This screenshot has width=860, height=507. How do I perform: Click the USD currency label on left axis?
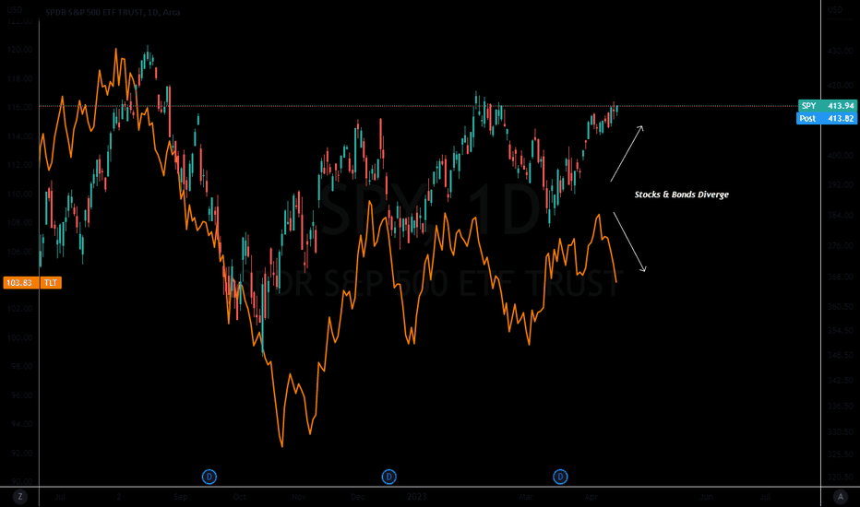[14, 10]
